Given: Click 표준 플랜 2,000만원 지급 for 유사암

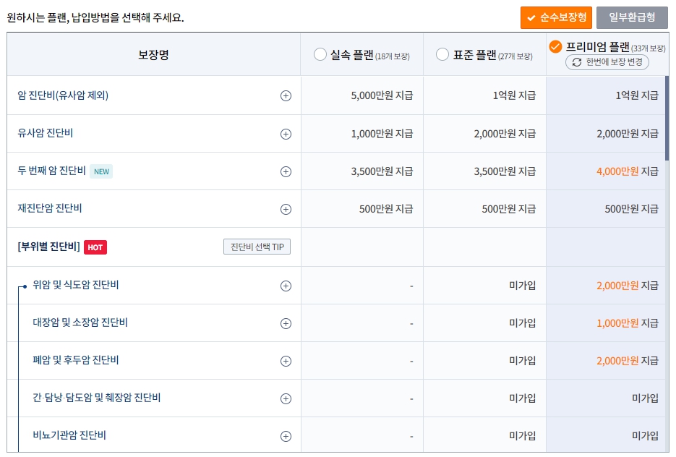Looking at the screenshot, I should [x=505, y=134].
